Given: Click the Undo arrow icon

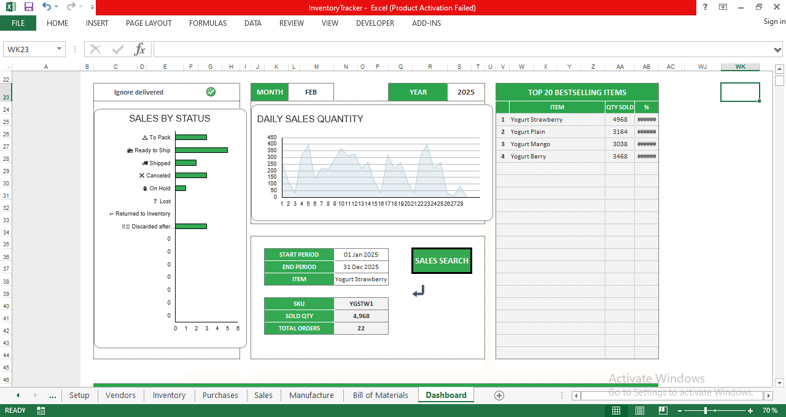Looking at the screenshot, I should click(x=47, y=7).
